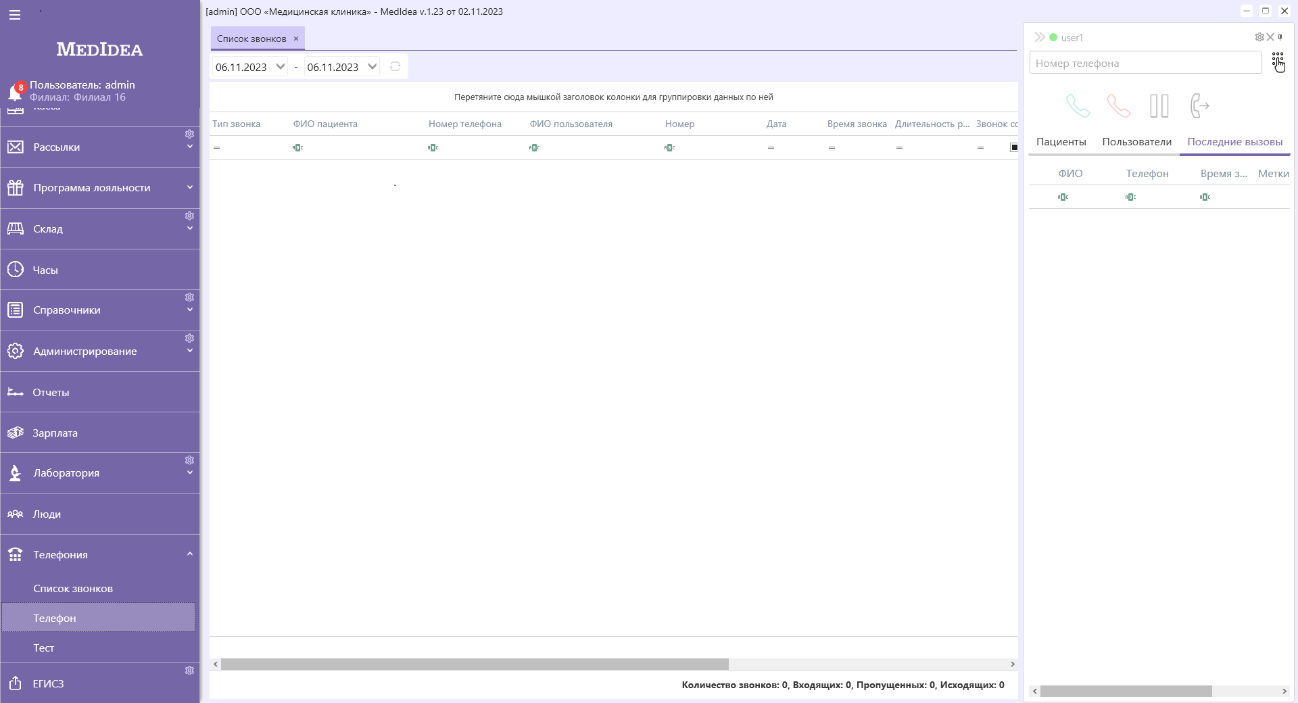Open settings gear for Рассылки
The height and width of the screenshot is (703, 1298).
pyautogui.click(x=189, y=134)
